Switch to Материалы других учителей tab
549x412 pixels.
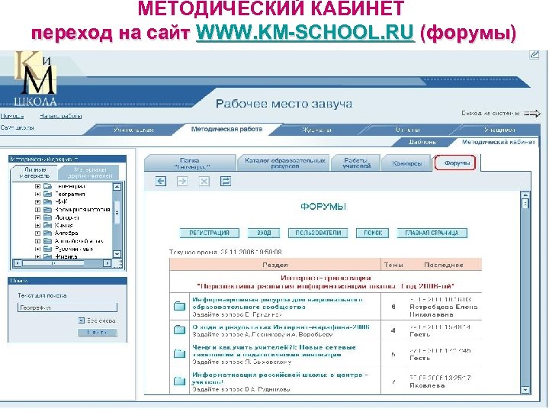[89, 172]
